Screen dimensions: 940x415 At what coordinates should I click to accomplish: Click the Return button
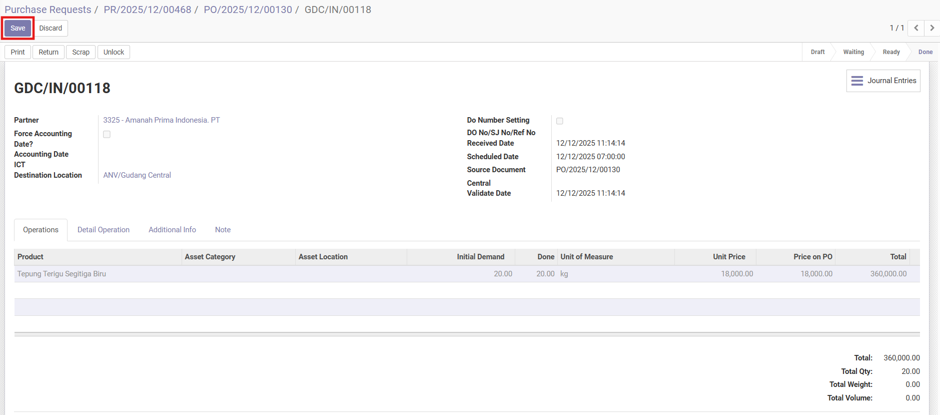click(49, 52)
